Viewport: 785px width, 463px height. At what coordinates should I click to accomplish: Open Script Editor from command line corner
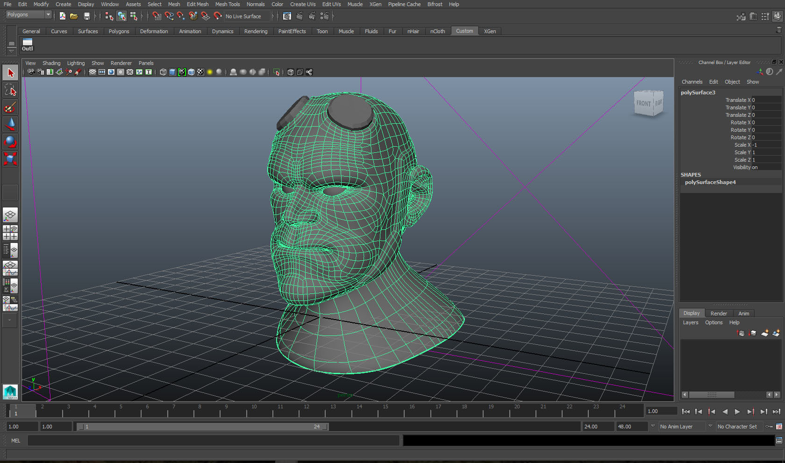point(779,441)
